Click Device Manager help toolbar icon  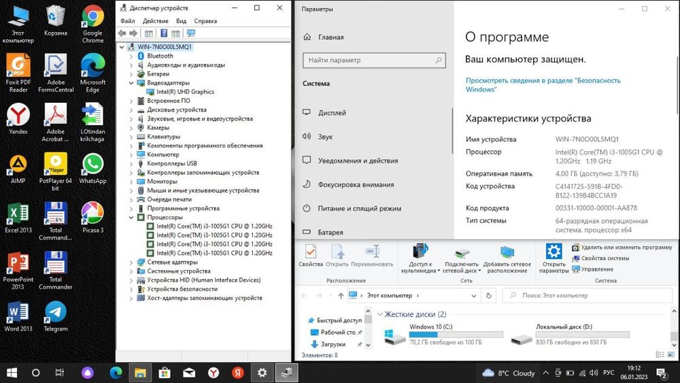164,33
